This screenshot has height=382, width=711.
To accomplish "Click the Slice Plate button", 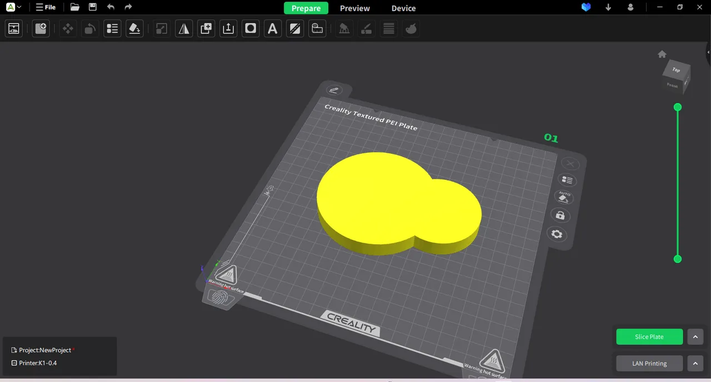I will coord(649,336).
